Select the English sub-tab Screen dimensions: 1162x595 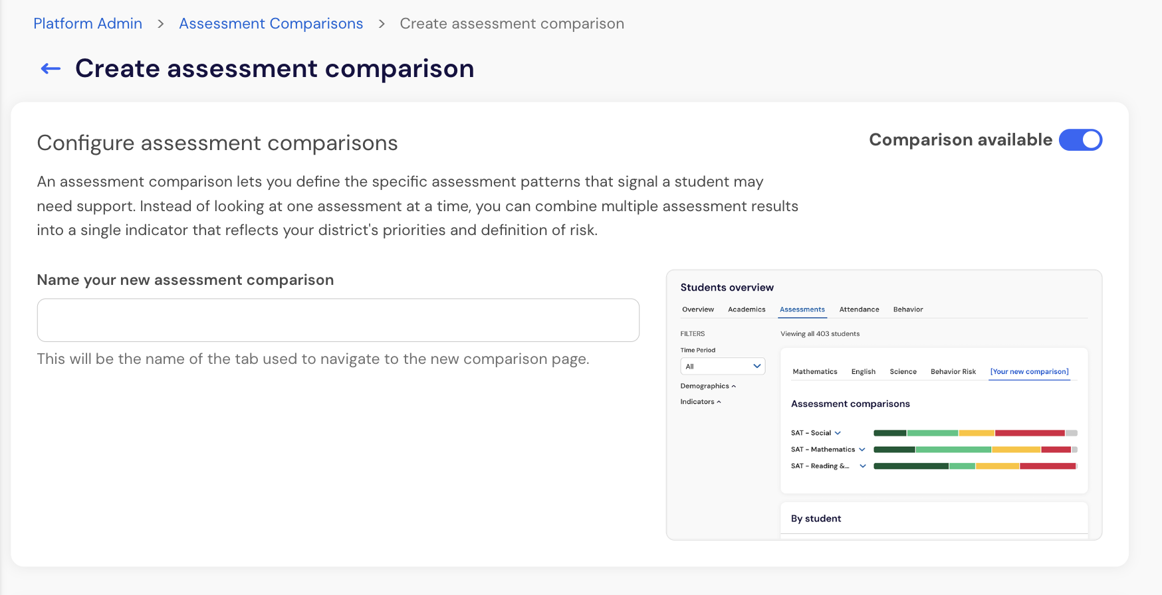(864, 372)
